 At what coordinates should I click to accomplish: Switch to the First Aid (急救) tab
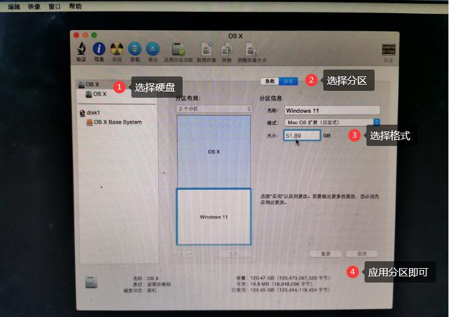[270, 81]
